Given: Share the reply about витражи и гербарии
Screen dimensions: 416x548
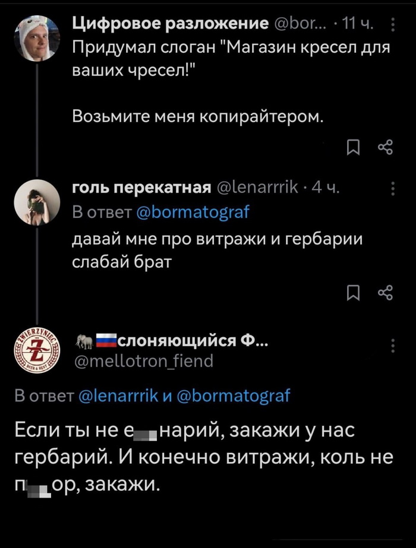Looking at the screenshot, I should click(x=385, y=293).
